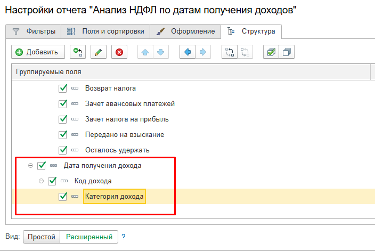The width and height of the screenshot is (375, 251).
Task: Select the Структура tab
Action: tap(251, 31)
